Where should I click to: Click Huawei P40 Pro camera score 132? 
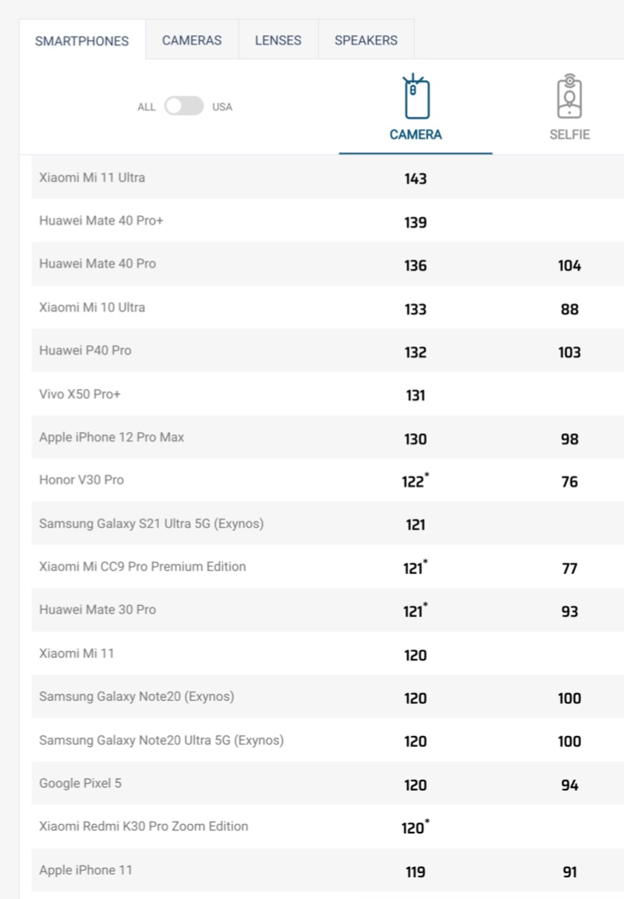[416, 352]
